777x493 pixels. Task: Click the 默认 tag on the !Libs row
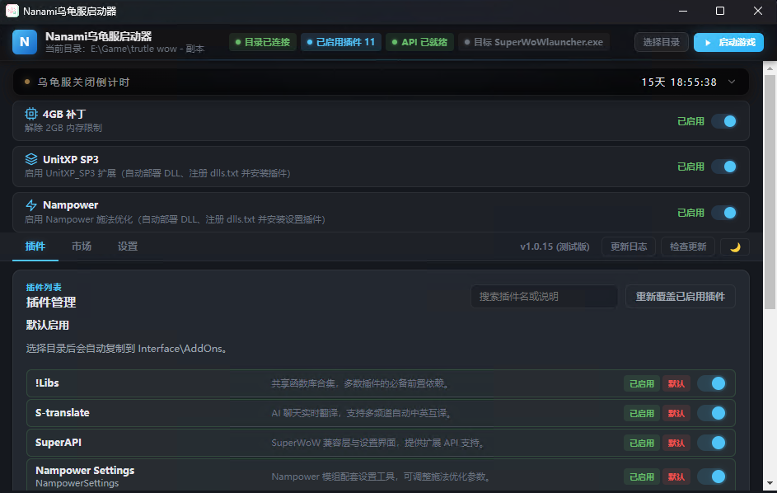coord(676,383)
